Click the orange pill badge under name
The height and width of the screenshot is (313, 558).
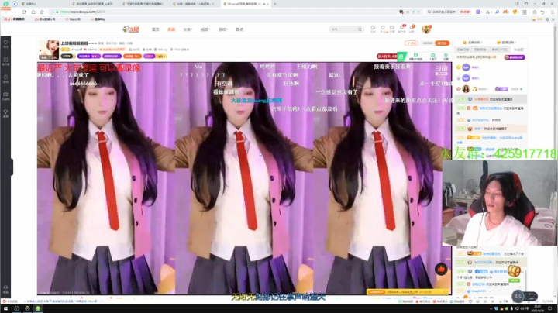pyautogui.click(x=133, y=57)
